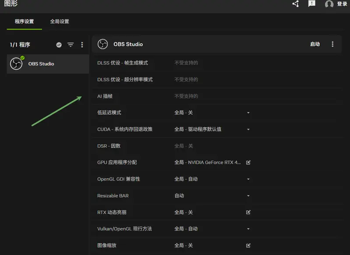350x255 pixels.
Task: Expand the 低延迟模式 dropdown
Action: [x=248, y=113]
